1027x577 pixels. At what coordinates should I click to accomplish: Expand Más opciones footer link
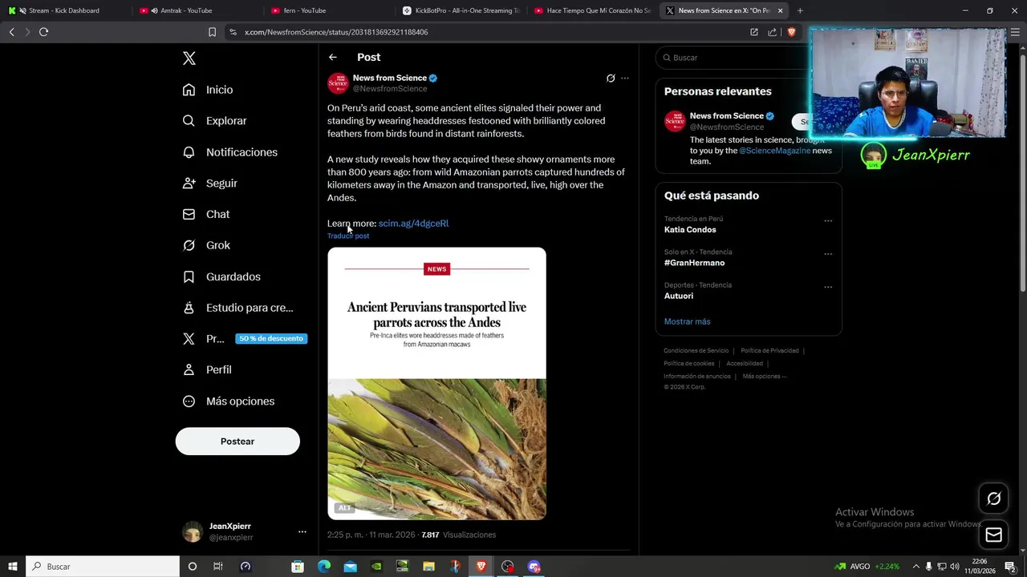pyautogui.click(x=765, y=377)
